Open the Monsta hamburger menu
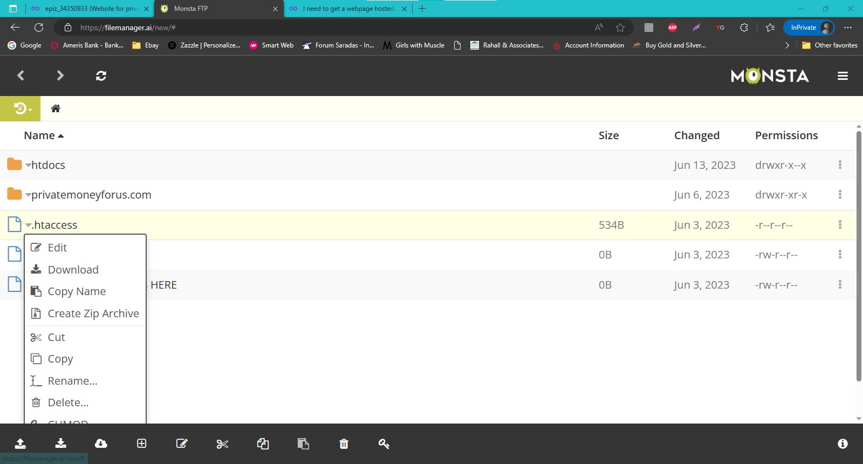The height and width of the screenshot is (464, 863). coord(843,76)
